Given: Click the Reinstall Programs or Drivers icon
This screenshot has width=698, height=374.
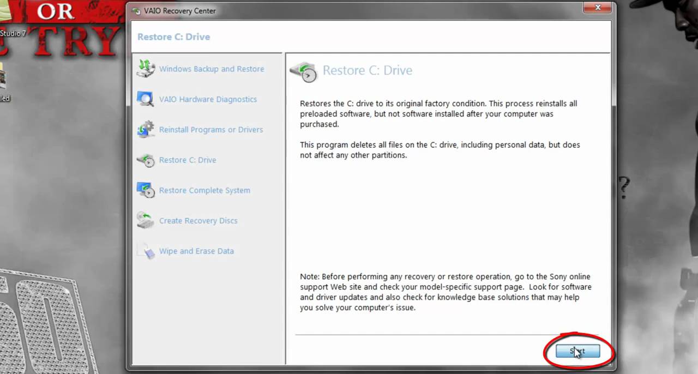Looking at the screenshot, I should pos(146,130).
